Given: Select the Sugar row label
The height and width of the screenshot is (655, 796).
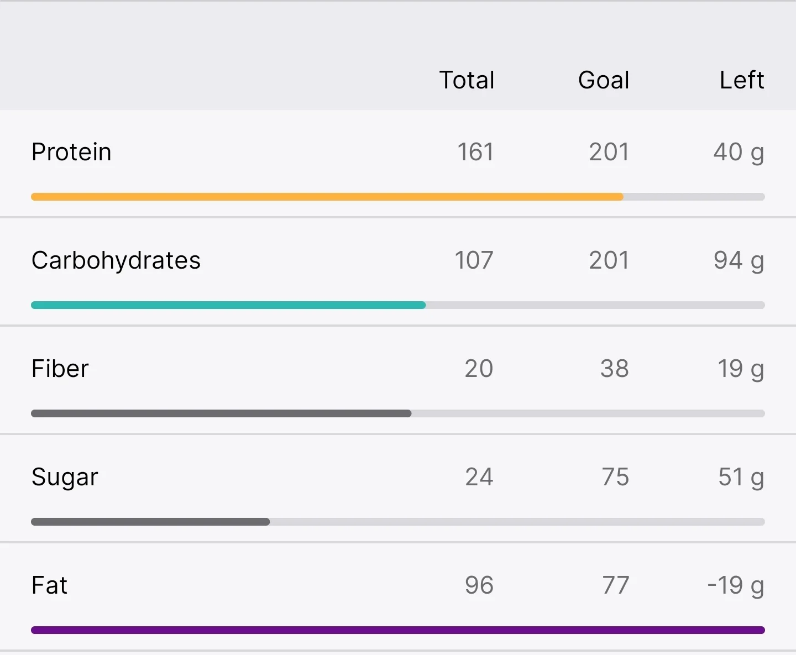Looking at the screenshot, I should click(x=65, y=478).
